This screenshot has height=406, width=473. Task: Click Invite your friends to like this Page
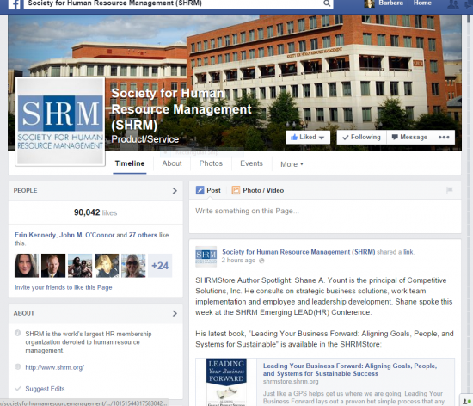64,287
